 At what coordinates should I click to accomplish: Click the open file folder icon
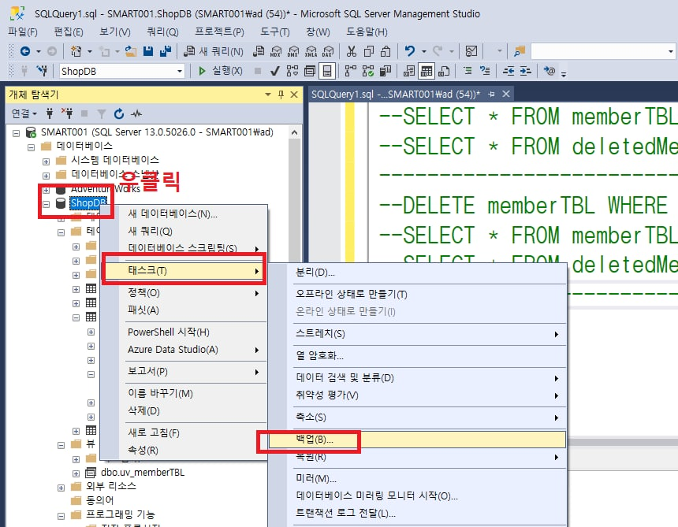click(131, 51)
